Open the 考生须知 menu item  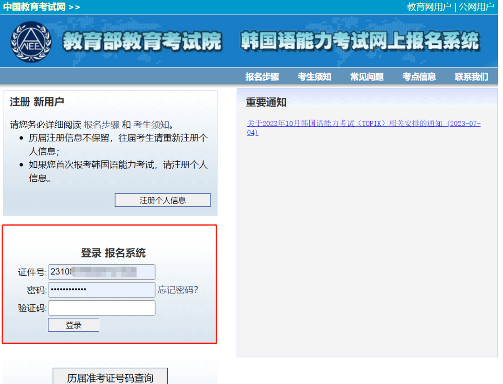(x=314, y=77)
